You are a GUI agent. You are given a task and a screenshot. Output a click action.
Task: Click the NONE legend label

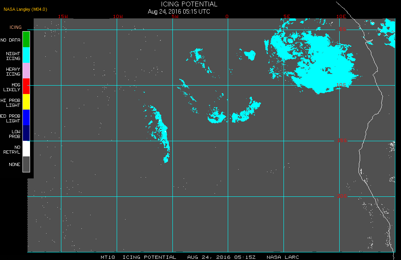14,164
